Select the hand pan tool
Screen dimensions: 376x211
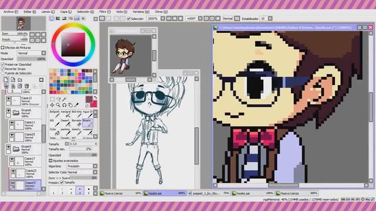coord(70,105)
